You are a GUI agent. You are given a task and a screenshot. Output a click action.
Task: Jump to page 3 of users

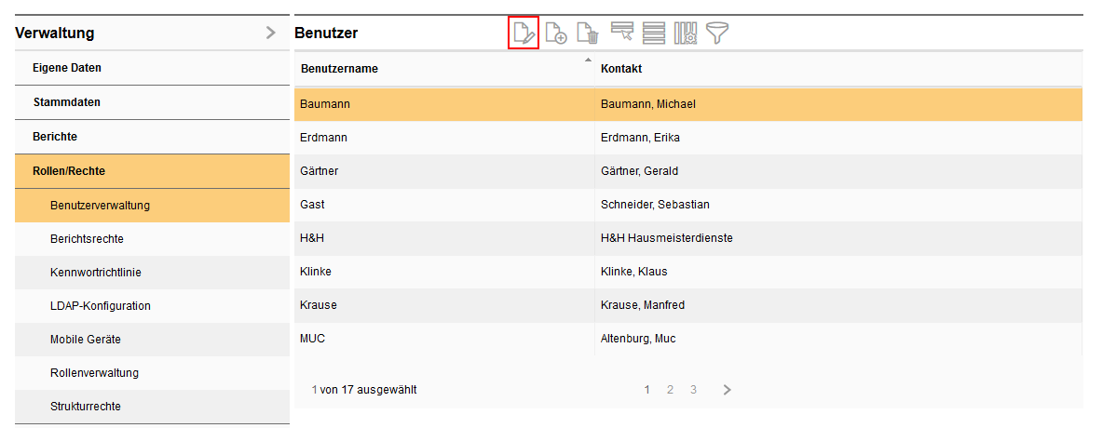click(x=693, y=390)
